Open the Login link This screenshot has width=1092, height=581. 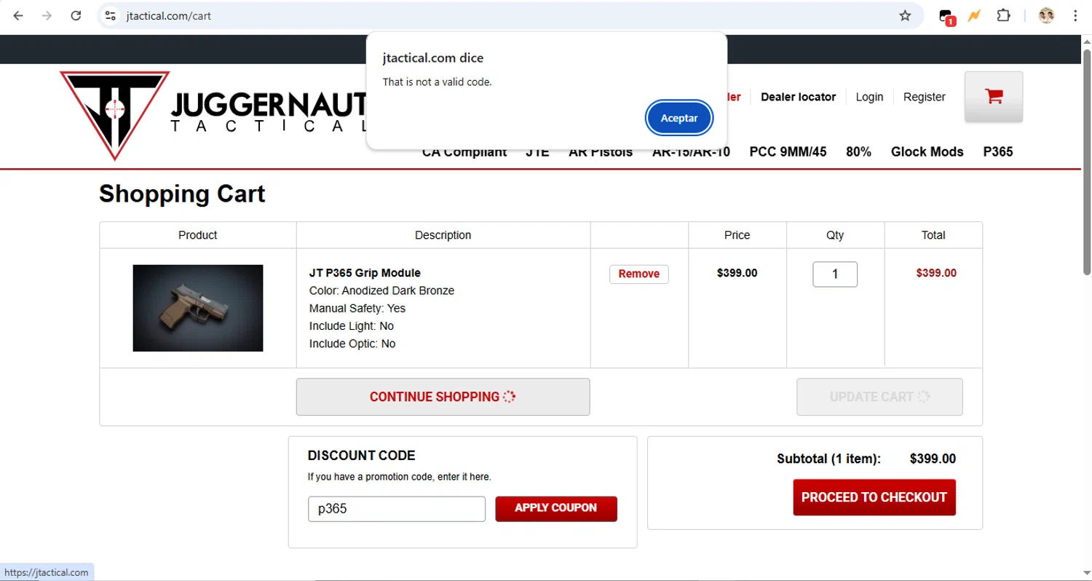click(869, 97)
